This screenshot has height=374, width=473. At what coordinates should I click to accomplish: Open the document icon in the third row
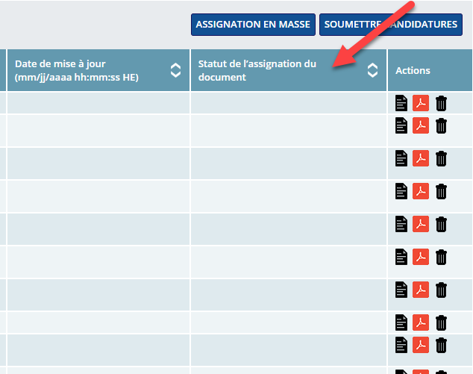point(401,158)
